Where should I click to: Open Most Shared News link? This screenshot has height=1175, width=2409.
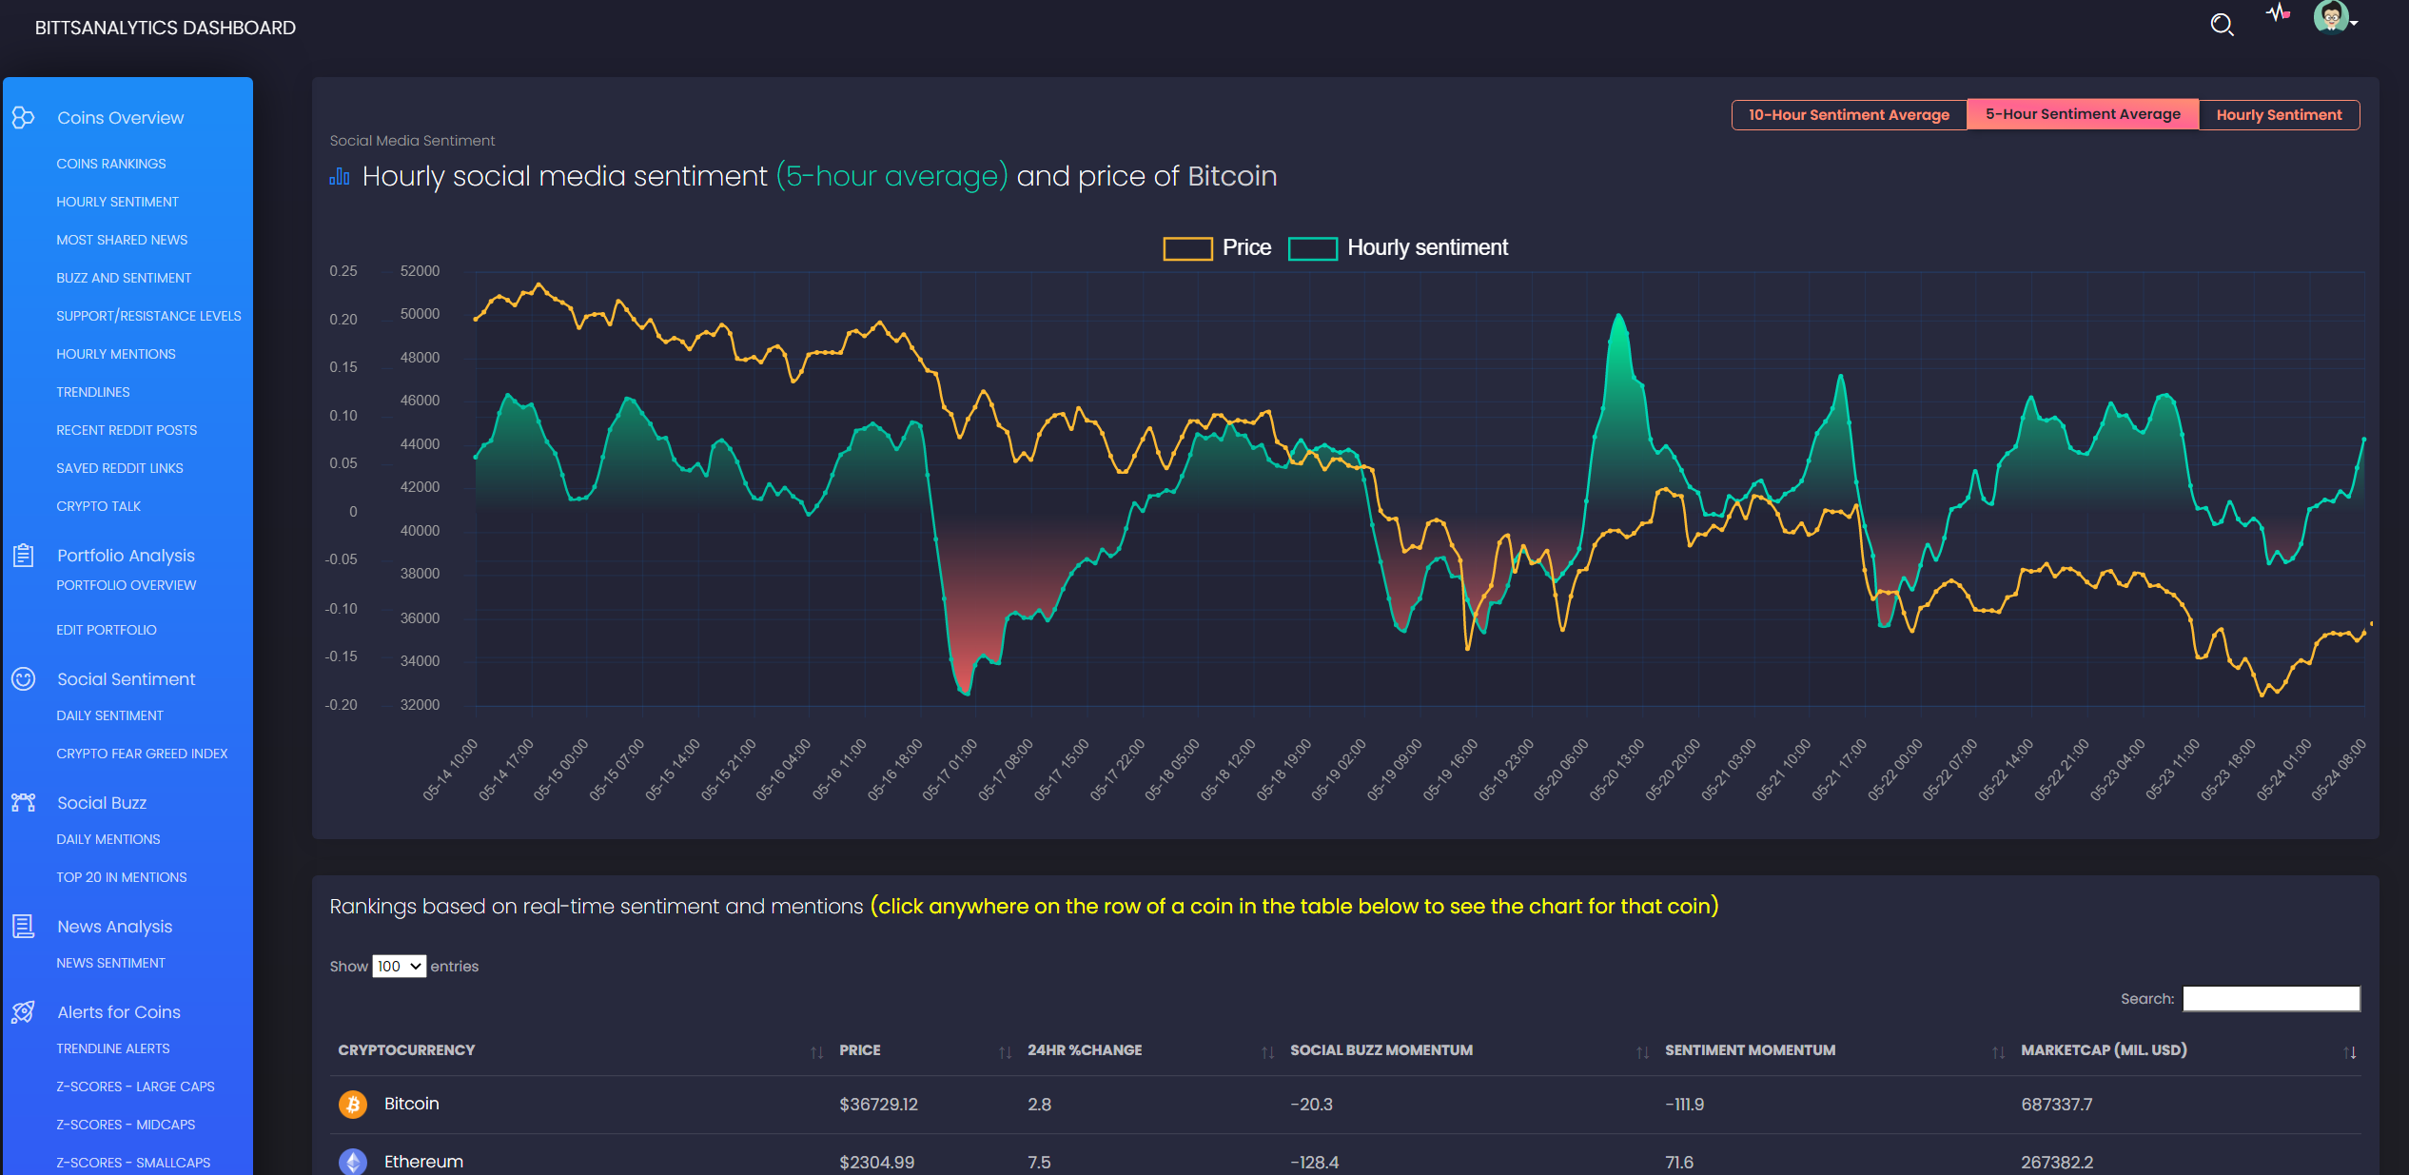122,240
